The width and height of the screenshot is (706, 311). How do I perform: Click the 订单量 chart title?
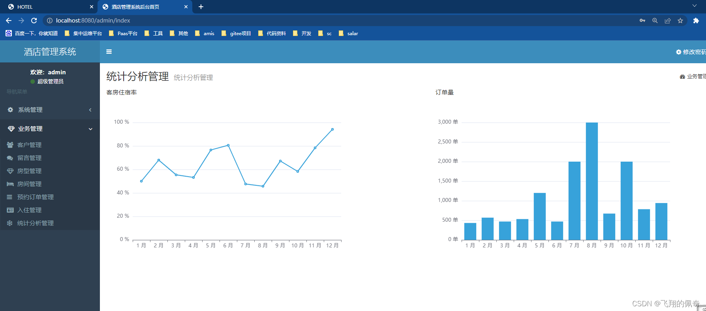point(445,92)
